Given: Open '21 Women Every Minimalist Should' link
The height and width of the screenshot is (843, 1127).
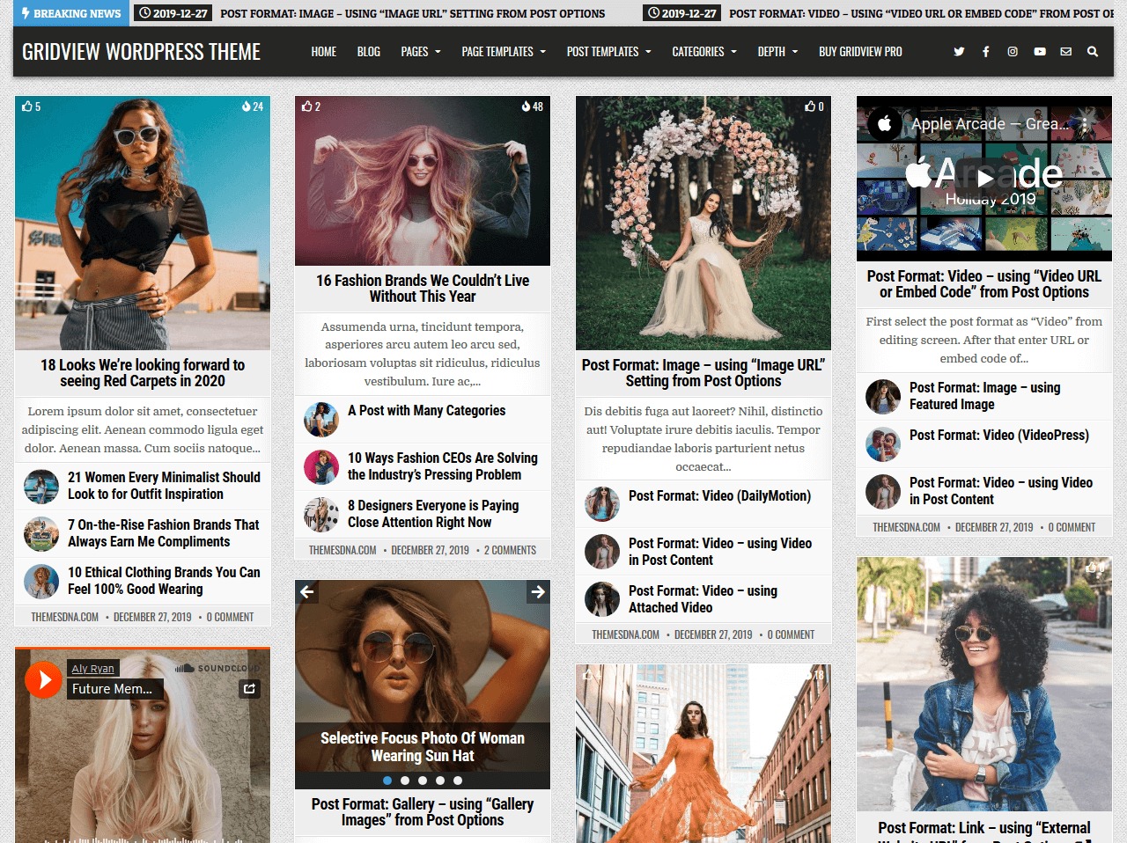Looking at the screenshot, I should coord(164,486).
